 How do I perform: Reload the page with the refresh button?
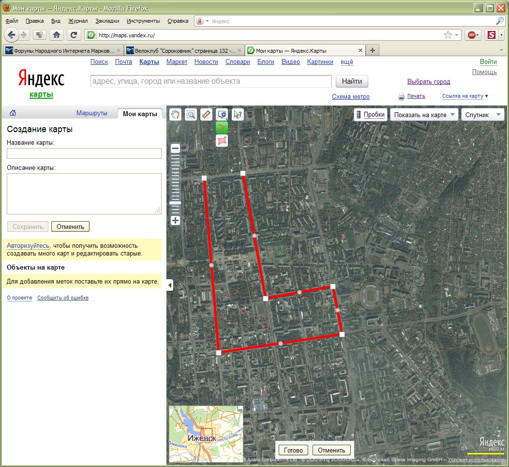74,35
